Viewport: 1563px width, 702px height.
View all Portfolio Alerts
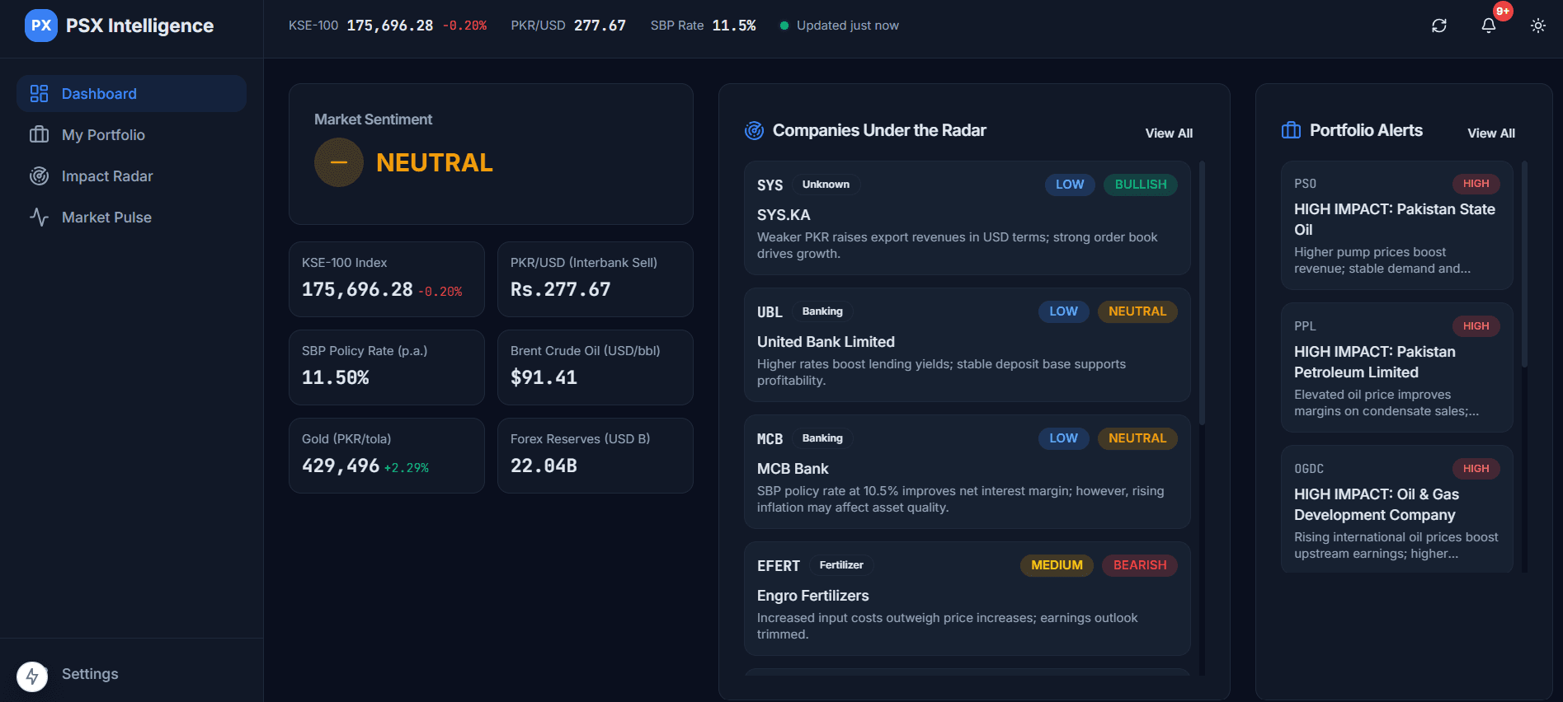point(1491,133)
